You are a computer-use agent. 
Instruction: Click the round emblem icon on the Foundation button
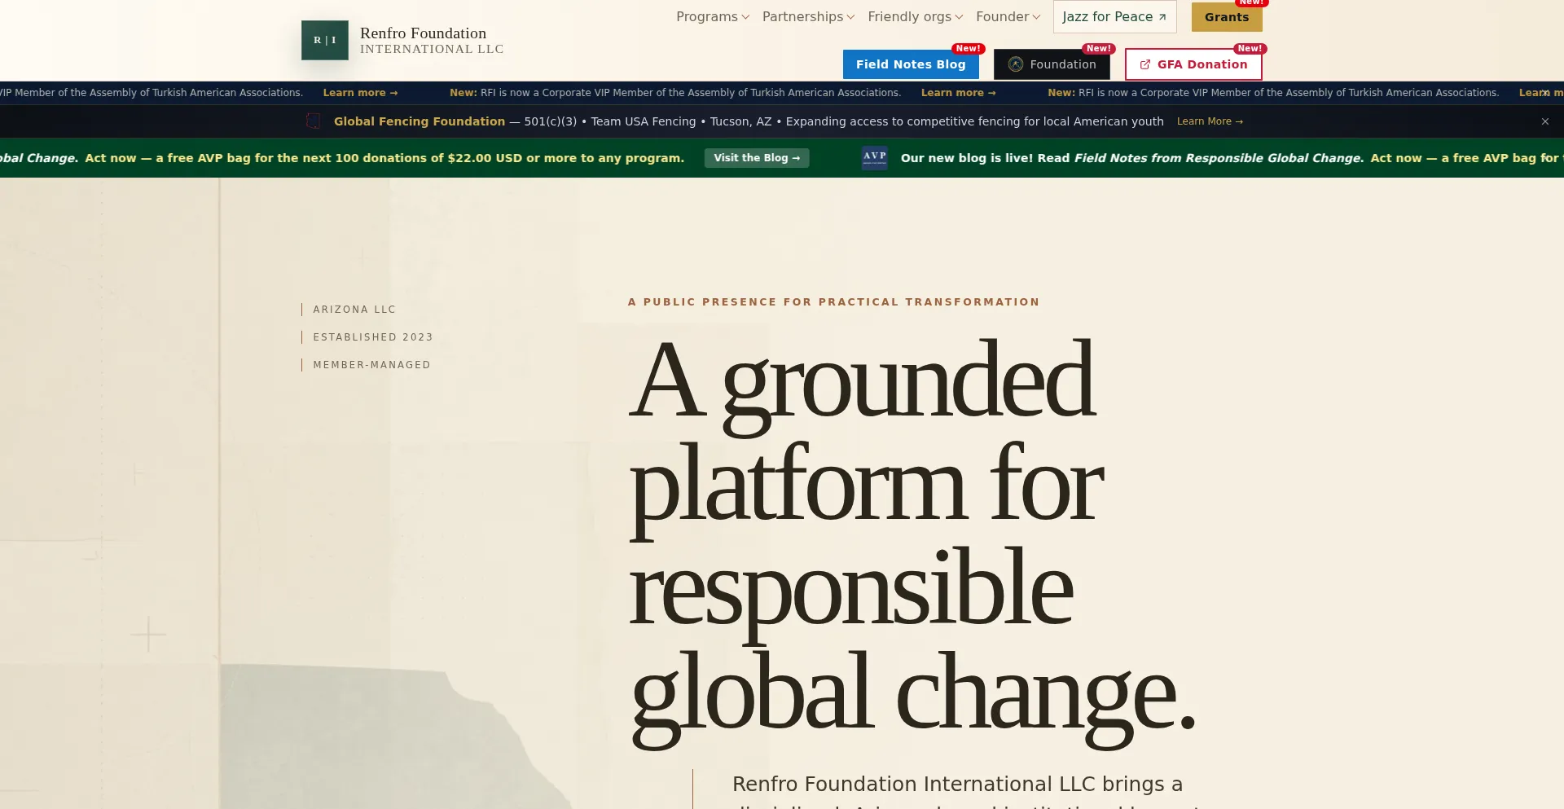pos(1016,64)
